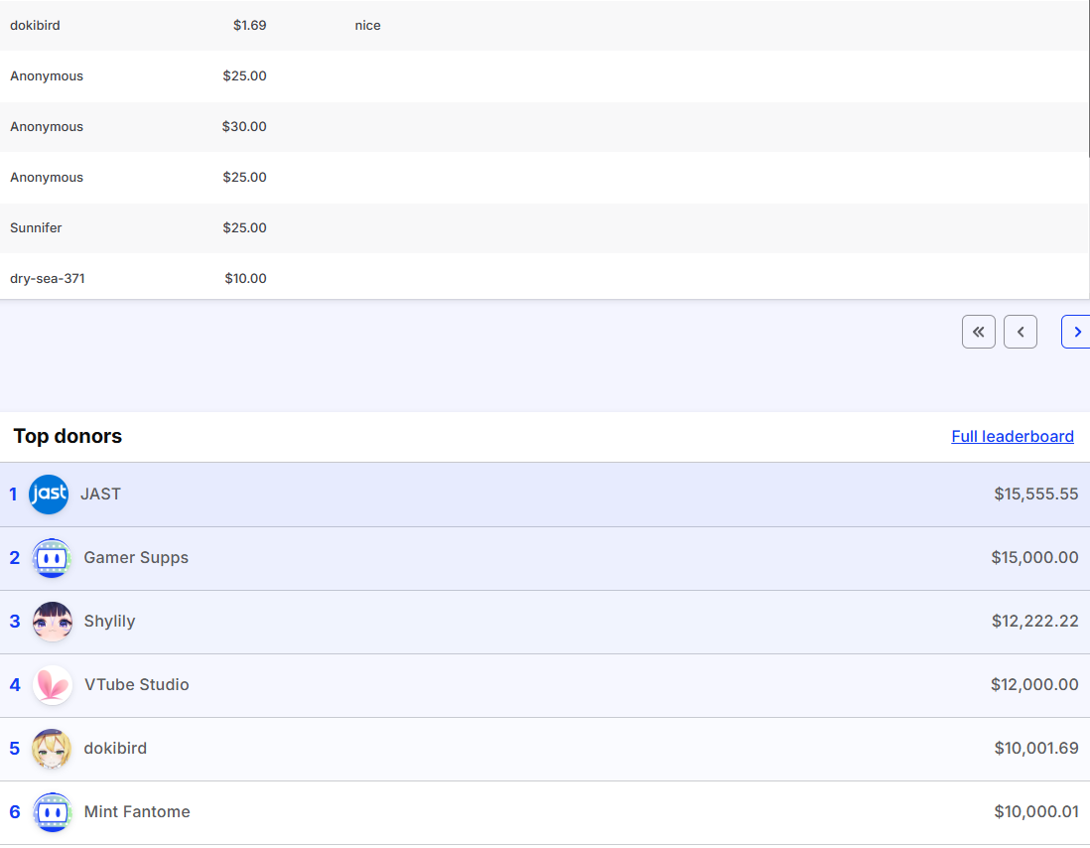Screen dimensions: 1090x848
Task: Click the Sunnifer donor row name
Action: tap(36, 228)
